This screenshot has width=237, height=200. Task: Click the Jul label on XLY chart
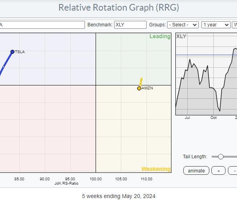coord(187,118)
